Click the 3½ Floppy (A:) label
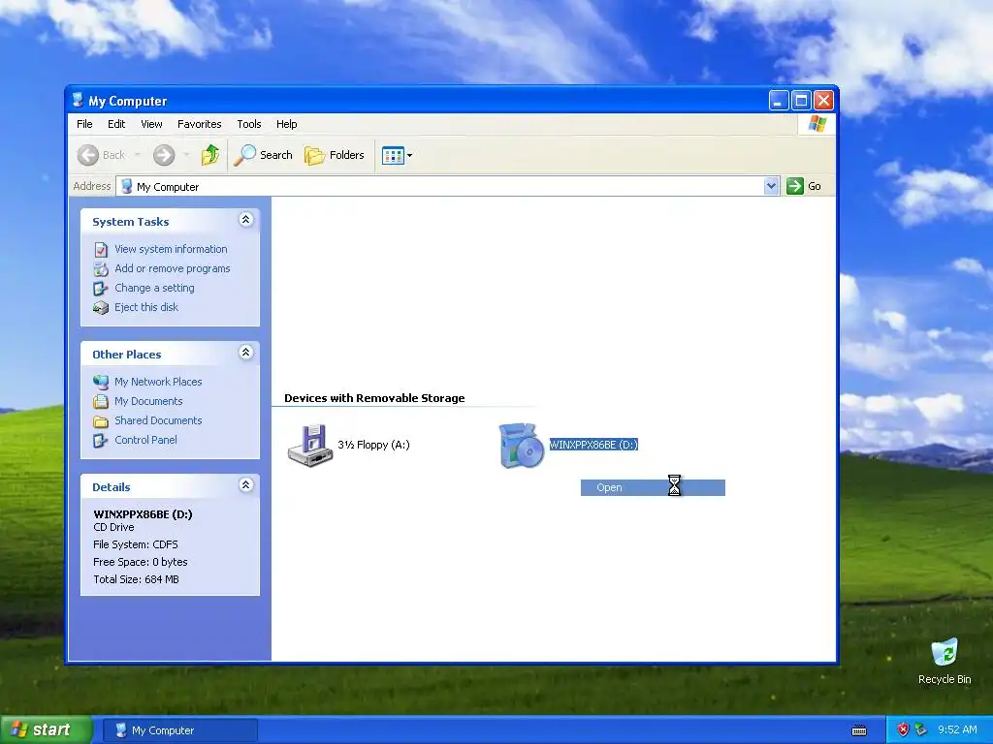This screenshot has width=993, height=744. point(373,445)
